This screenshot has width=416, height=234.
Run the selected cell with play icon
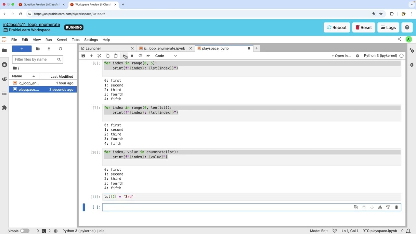(124, 56)
